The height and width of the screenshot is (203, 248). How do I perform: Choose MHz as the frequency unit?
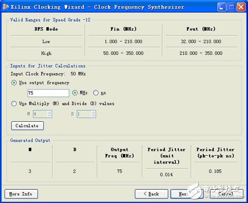[75, 93]
